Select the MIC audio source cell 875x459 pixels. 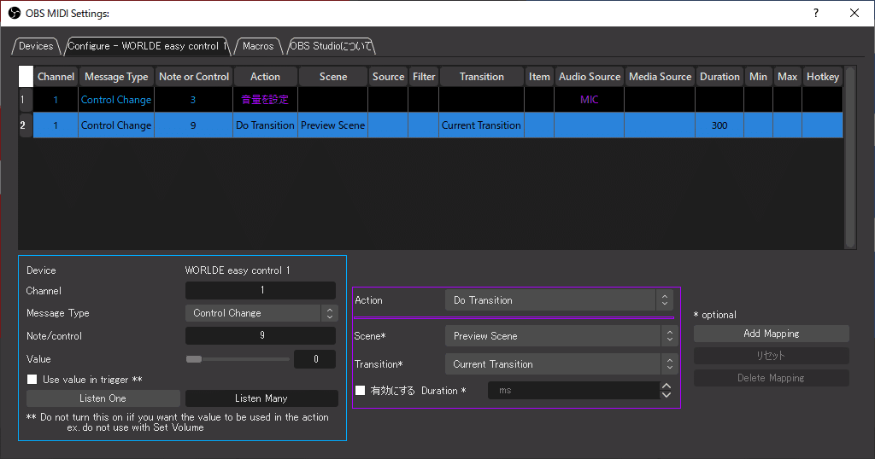[x=590, y=100]
